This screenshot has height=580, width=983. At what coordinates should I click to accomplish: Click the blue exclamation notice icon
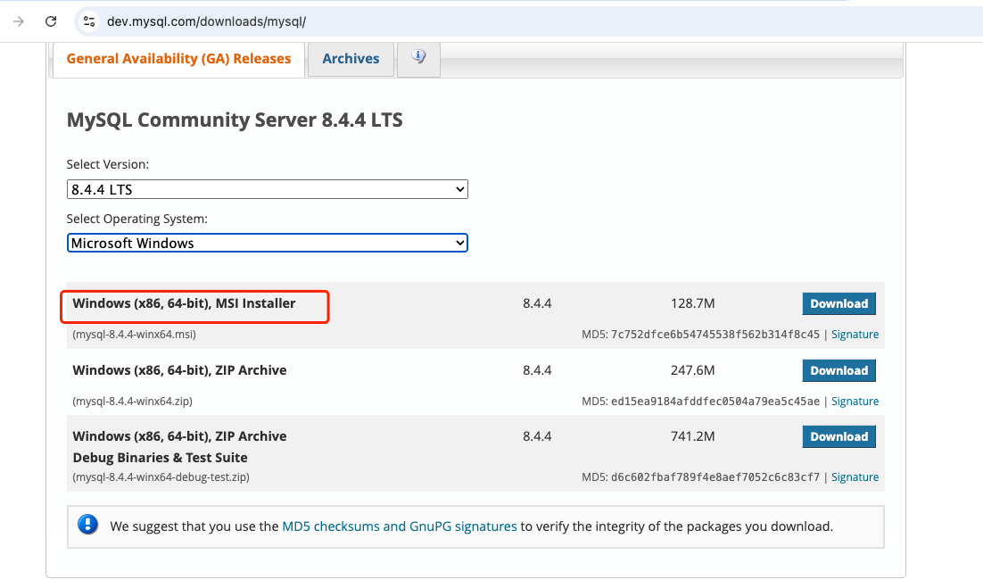(87, 524)
